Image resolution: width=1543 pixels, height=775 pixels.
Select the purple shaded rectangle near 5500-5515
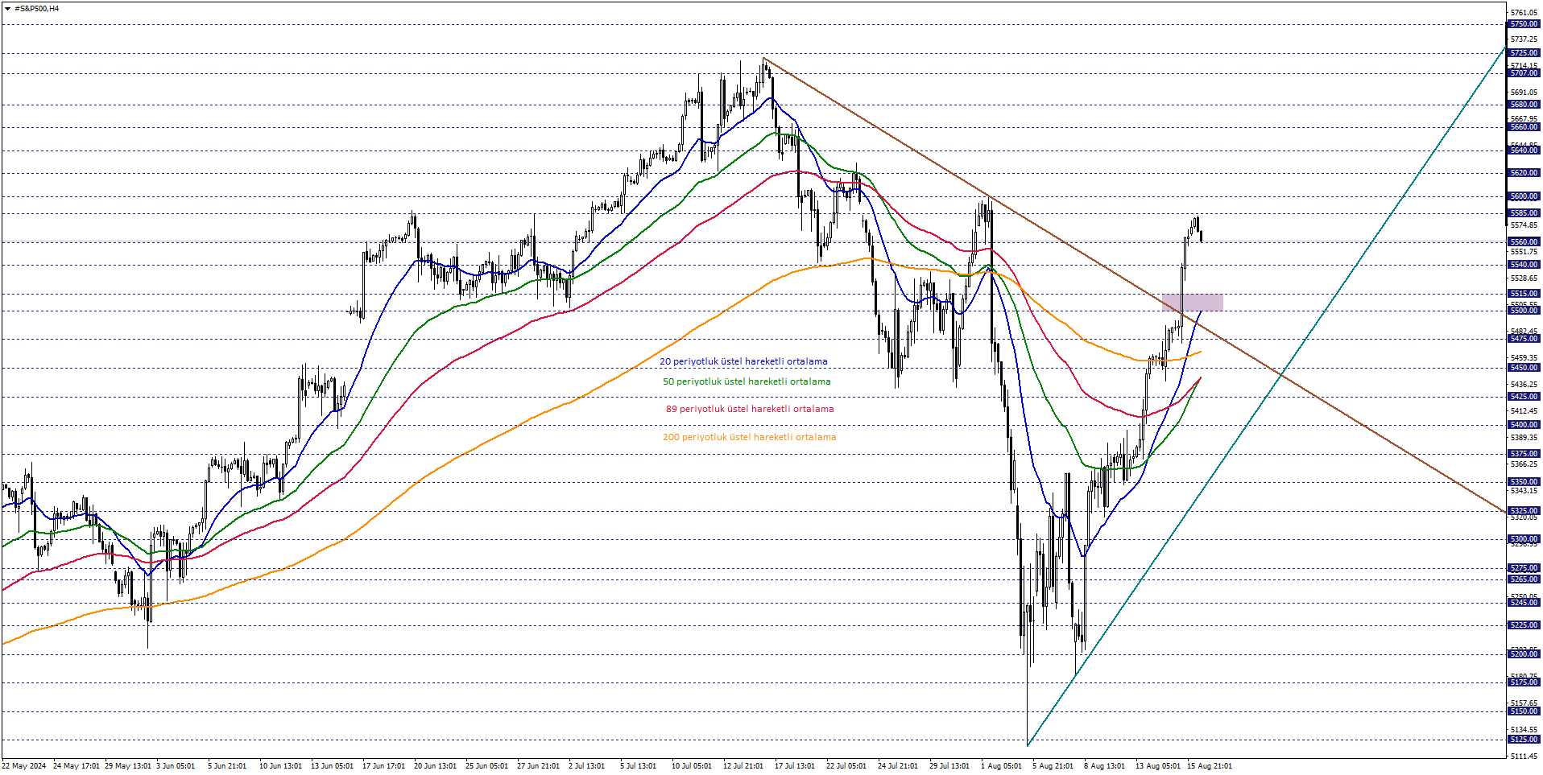(x=1192, y=303)
